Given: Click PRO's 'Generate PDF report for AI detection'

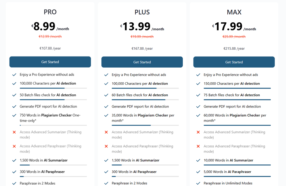Looking at the screenshot, I should tap(48, 106).
